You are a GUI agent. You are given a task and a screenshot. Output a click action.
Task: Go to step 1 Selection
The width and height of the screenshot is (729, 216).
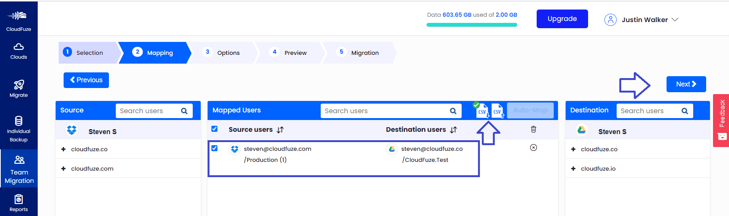[89, 53]
